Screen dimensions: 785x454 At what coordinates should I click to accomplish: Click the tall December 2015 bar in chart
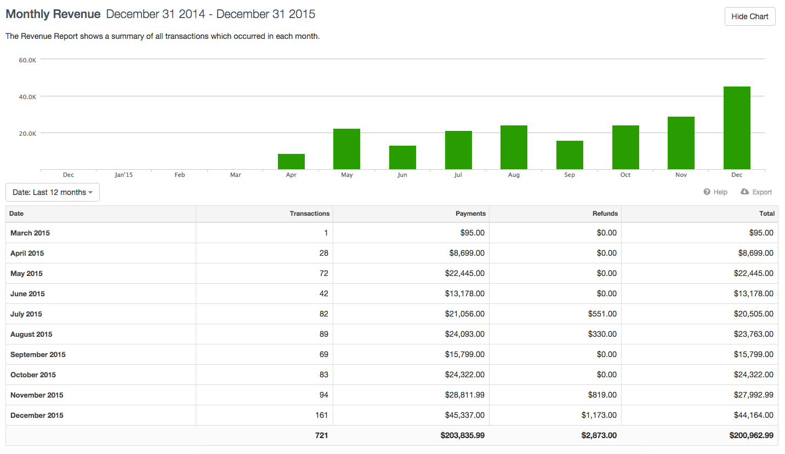(x=737, y=128)
